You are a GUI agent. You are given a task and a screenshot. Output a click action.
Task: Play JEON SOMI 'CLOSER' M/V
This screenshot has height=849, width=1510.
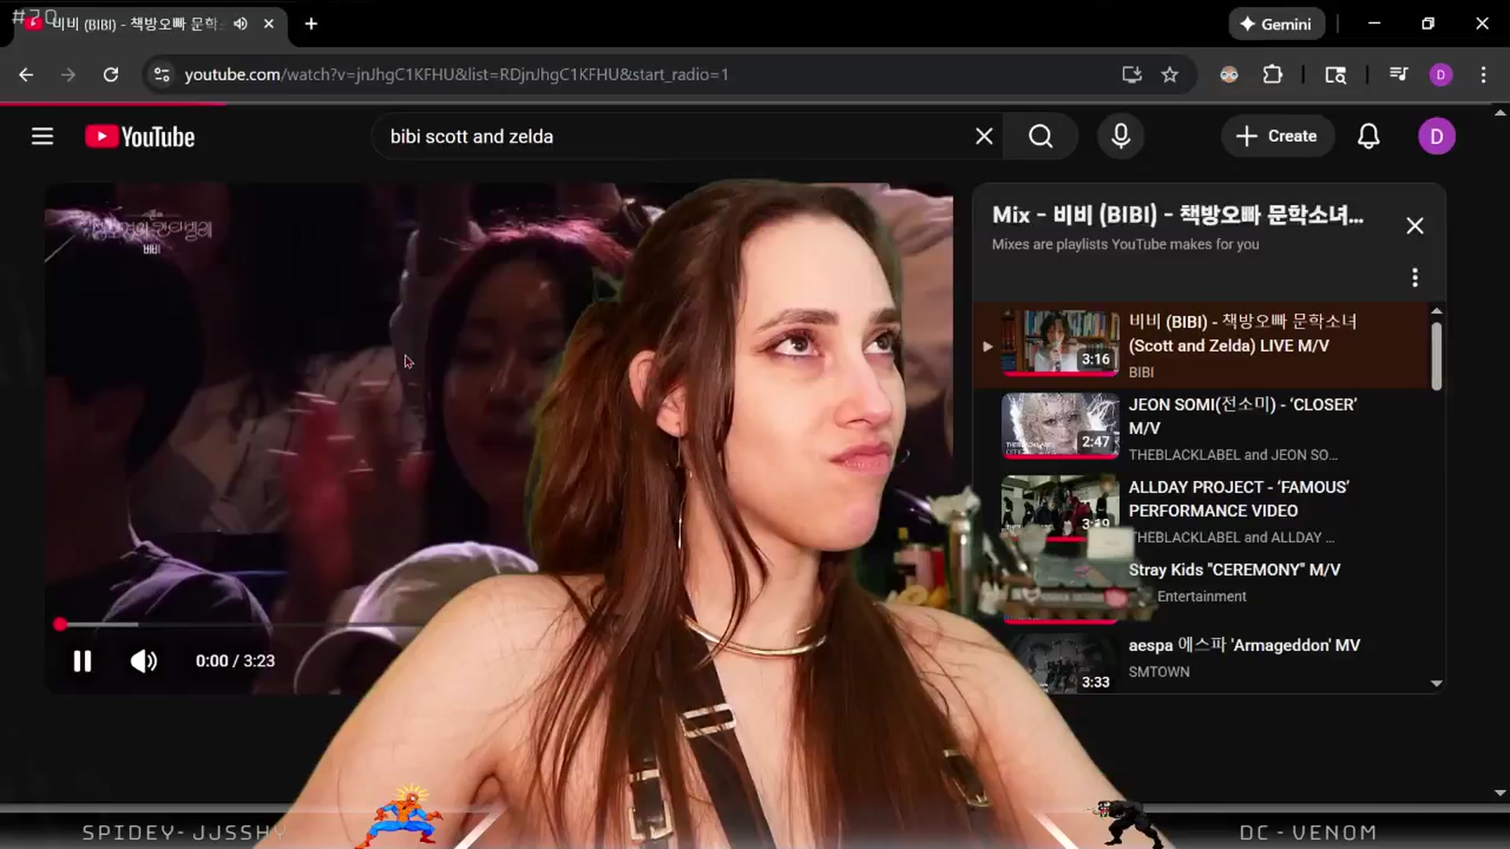(x=1243, y=416)
